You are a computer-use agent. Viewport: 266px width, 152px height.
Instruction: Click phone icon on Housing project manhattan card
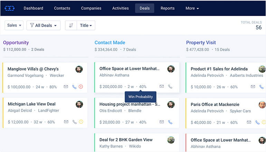[x=170, y=122]
